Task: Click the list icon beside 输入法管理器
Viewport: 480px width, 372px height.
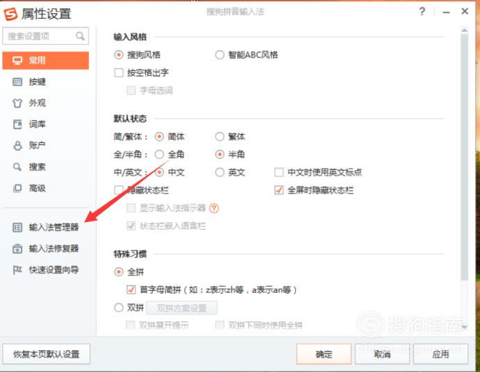Action: point(17,228)
